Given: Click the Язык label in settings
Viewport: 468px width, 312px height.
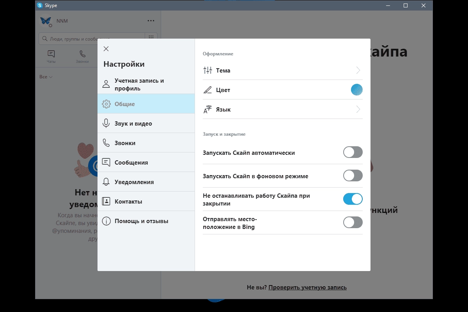Looking at the screenshot, I should [x=223, y=110].
